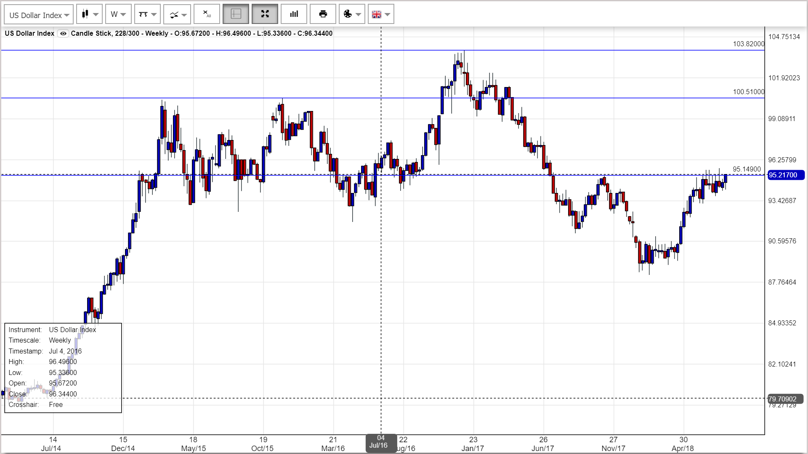
Task: Click the volume bars icon
Action: 294,14
